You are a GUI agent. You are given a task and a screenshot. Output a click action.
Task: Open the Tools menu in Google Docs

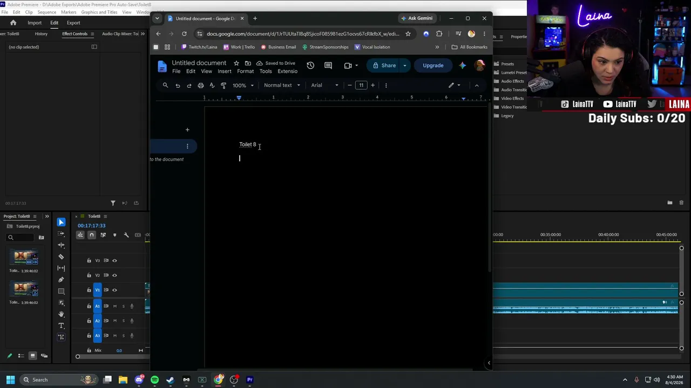tap(266, 71)
